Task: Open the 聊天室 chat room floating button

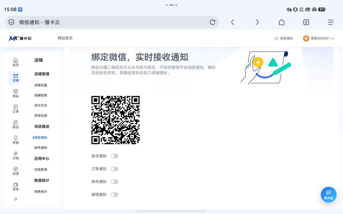Action: tap(328, 195)
